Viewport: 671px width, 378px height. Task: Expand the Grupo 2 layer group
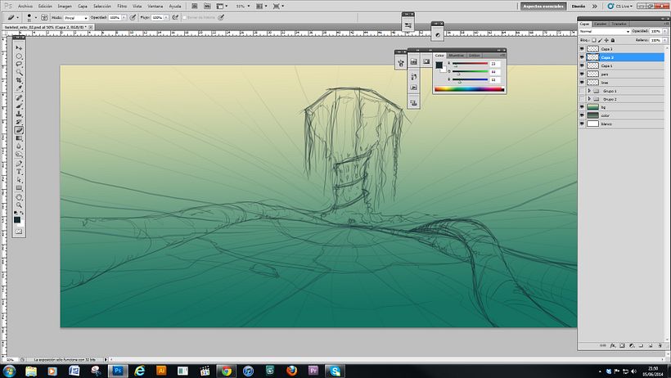[590, 98]
